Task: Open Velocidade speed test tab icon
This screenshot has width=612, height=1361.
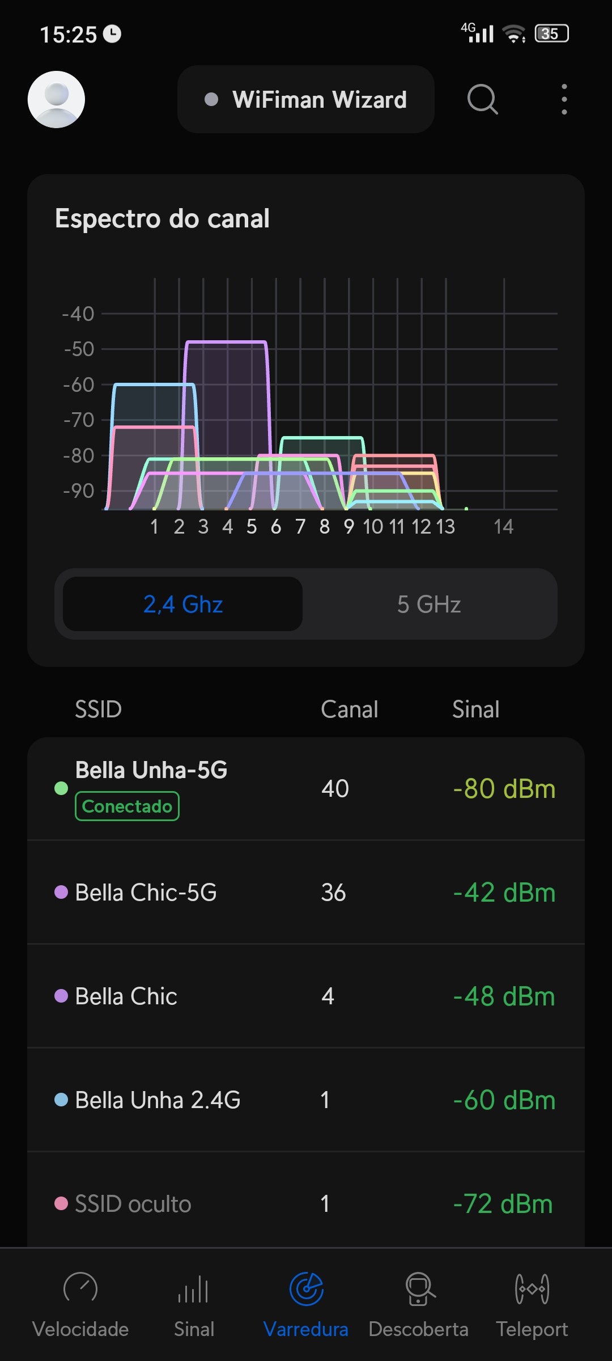Action: pos(80,1288)
